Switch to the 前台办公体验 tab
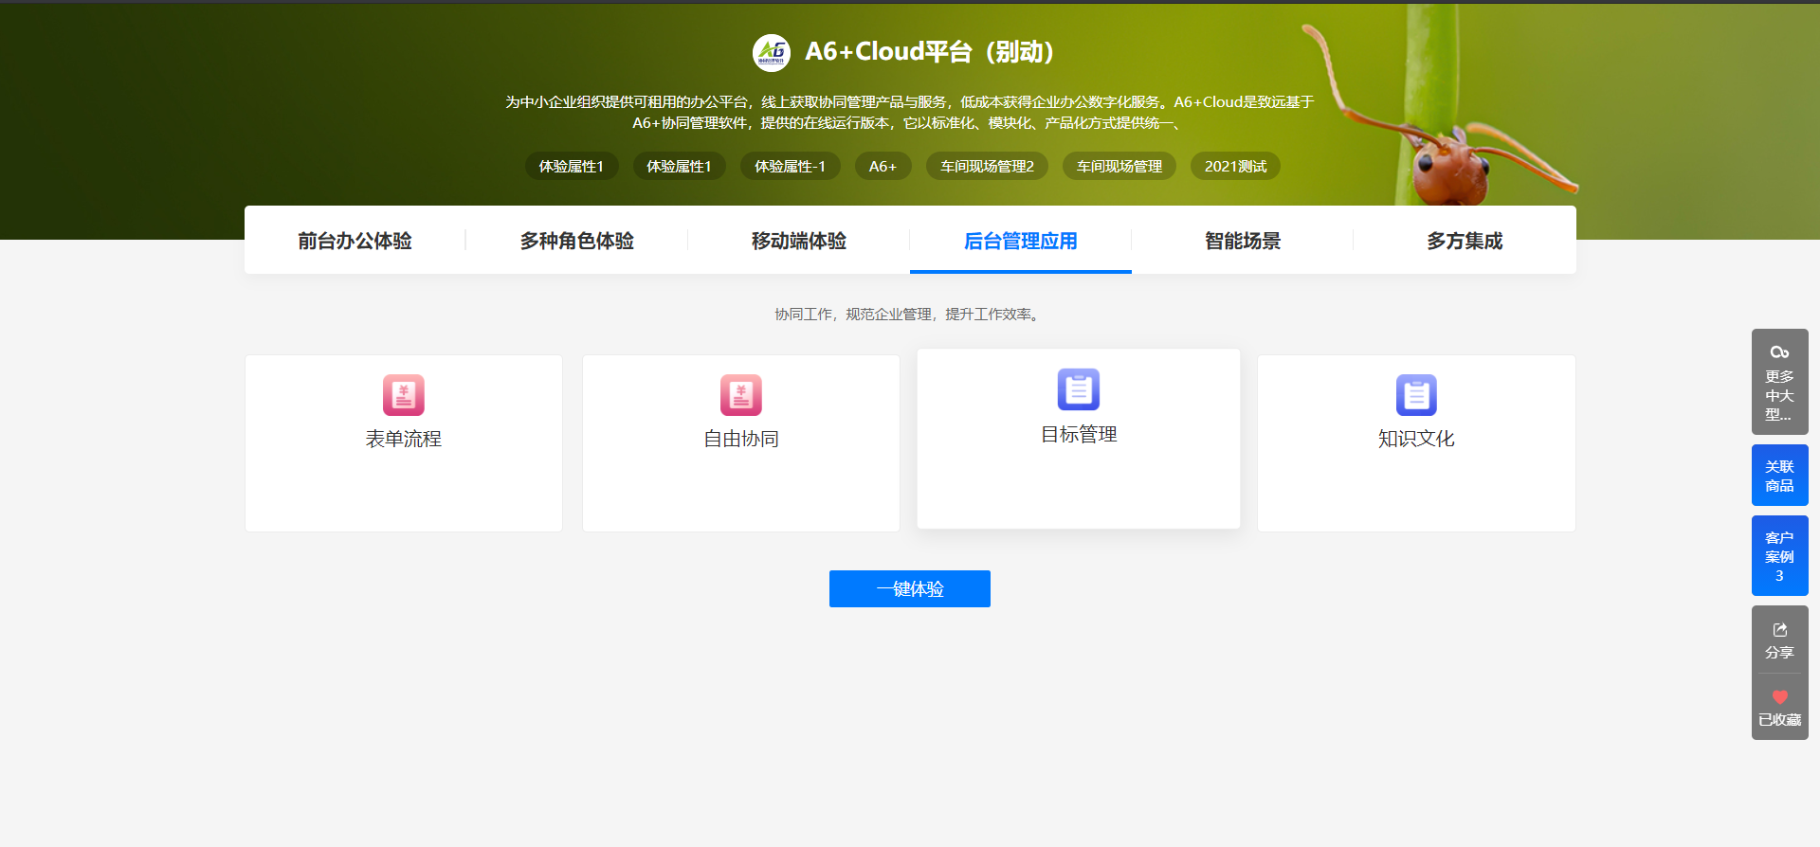Viewport: 1820px width, 847px height. click(x=355, y=241)
